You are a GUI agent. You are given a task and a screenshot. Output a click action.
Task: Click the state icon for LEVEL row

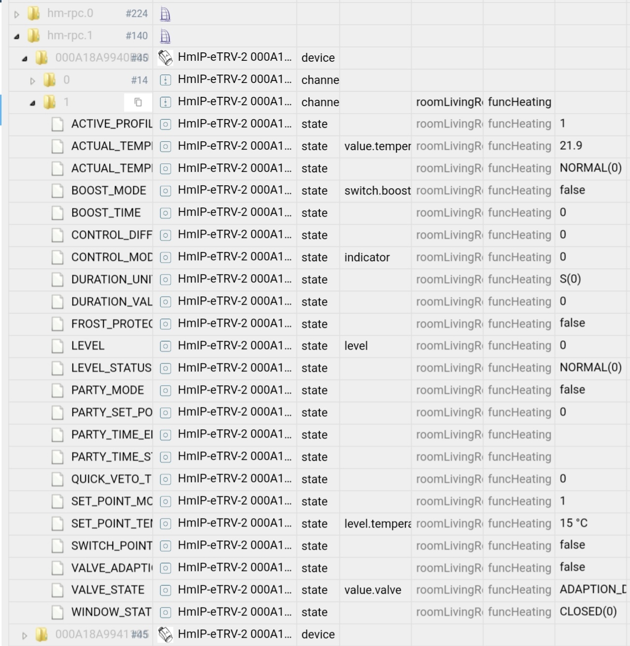tap(166, 346)
